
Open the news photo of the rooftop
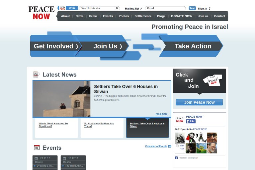[x=62, y=99]
